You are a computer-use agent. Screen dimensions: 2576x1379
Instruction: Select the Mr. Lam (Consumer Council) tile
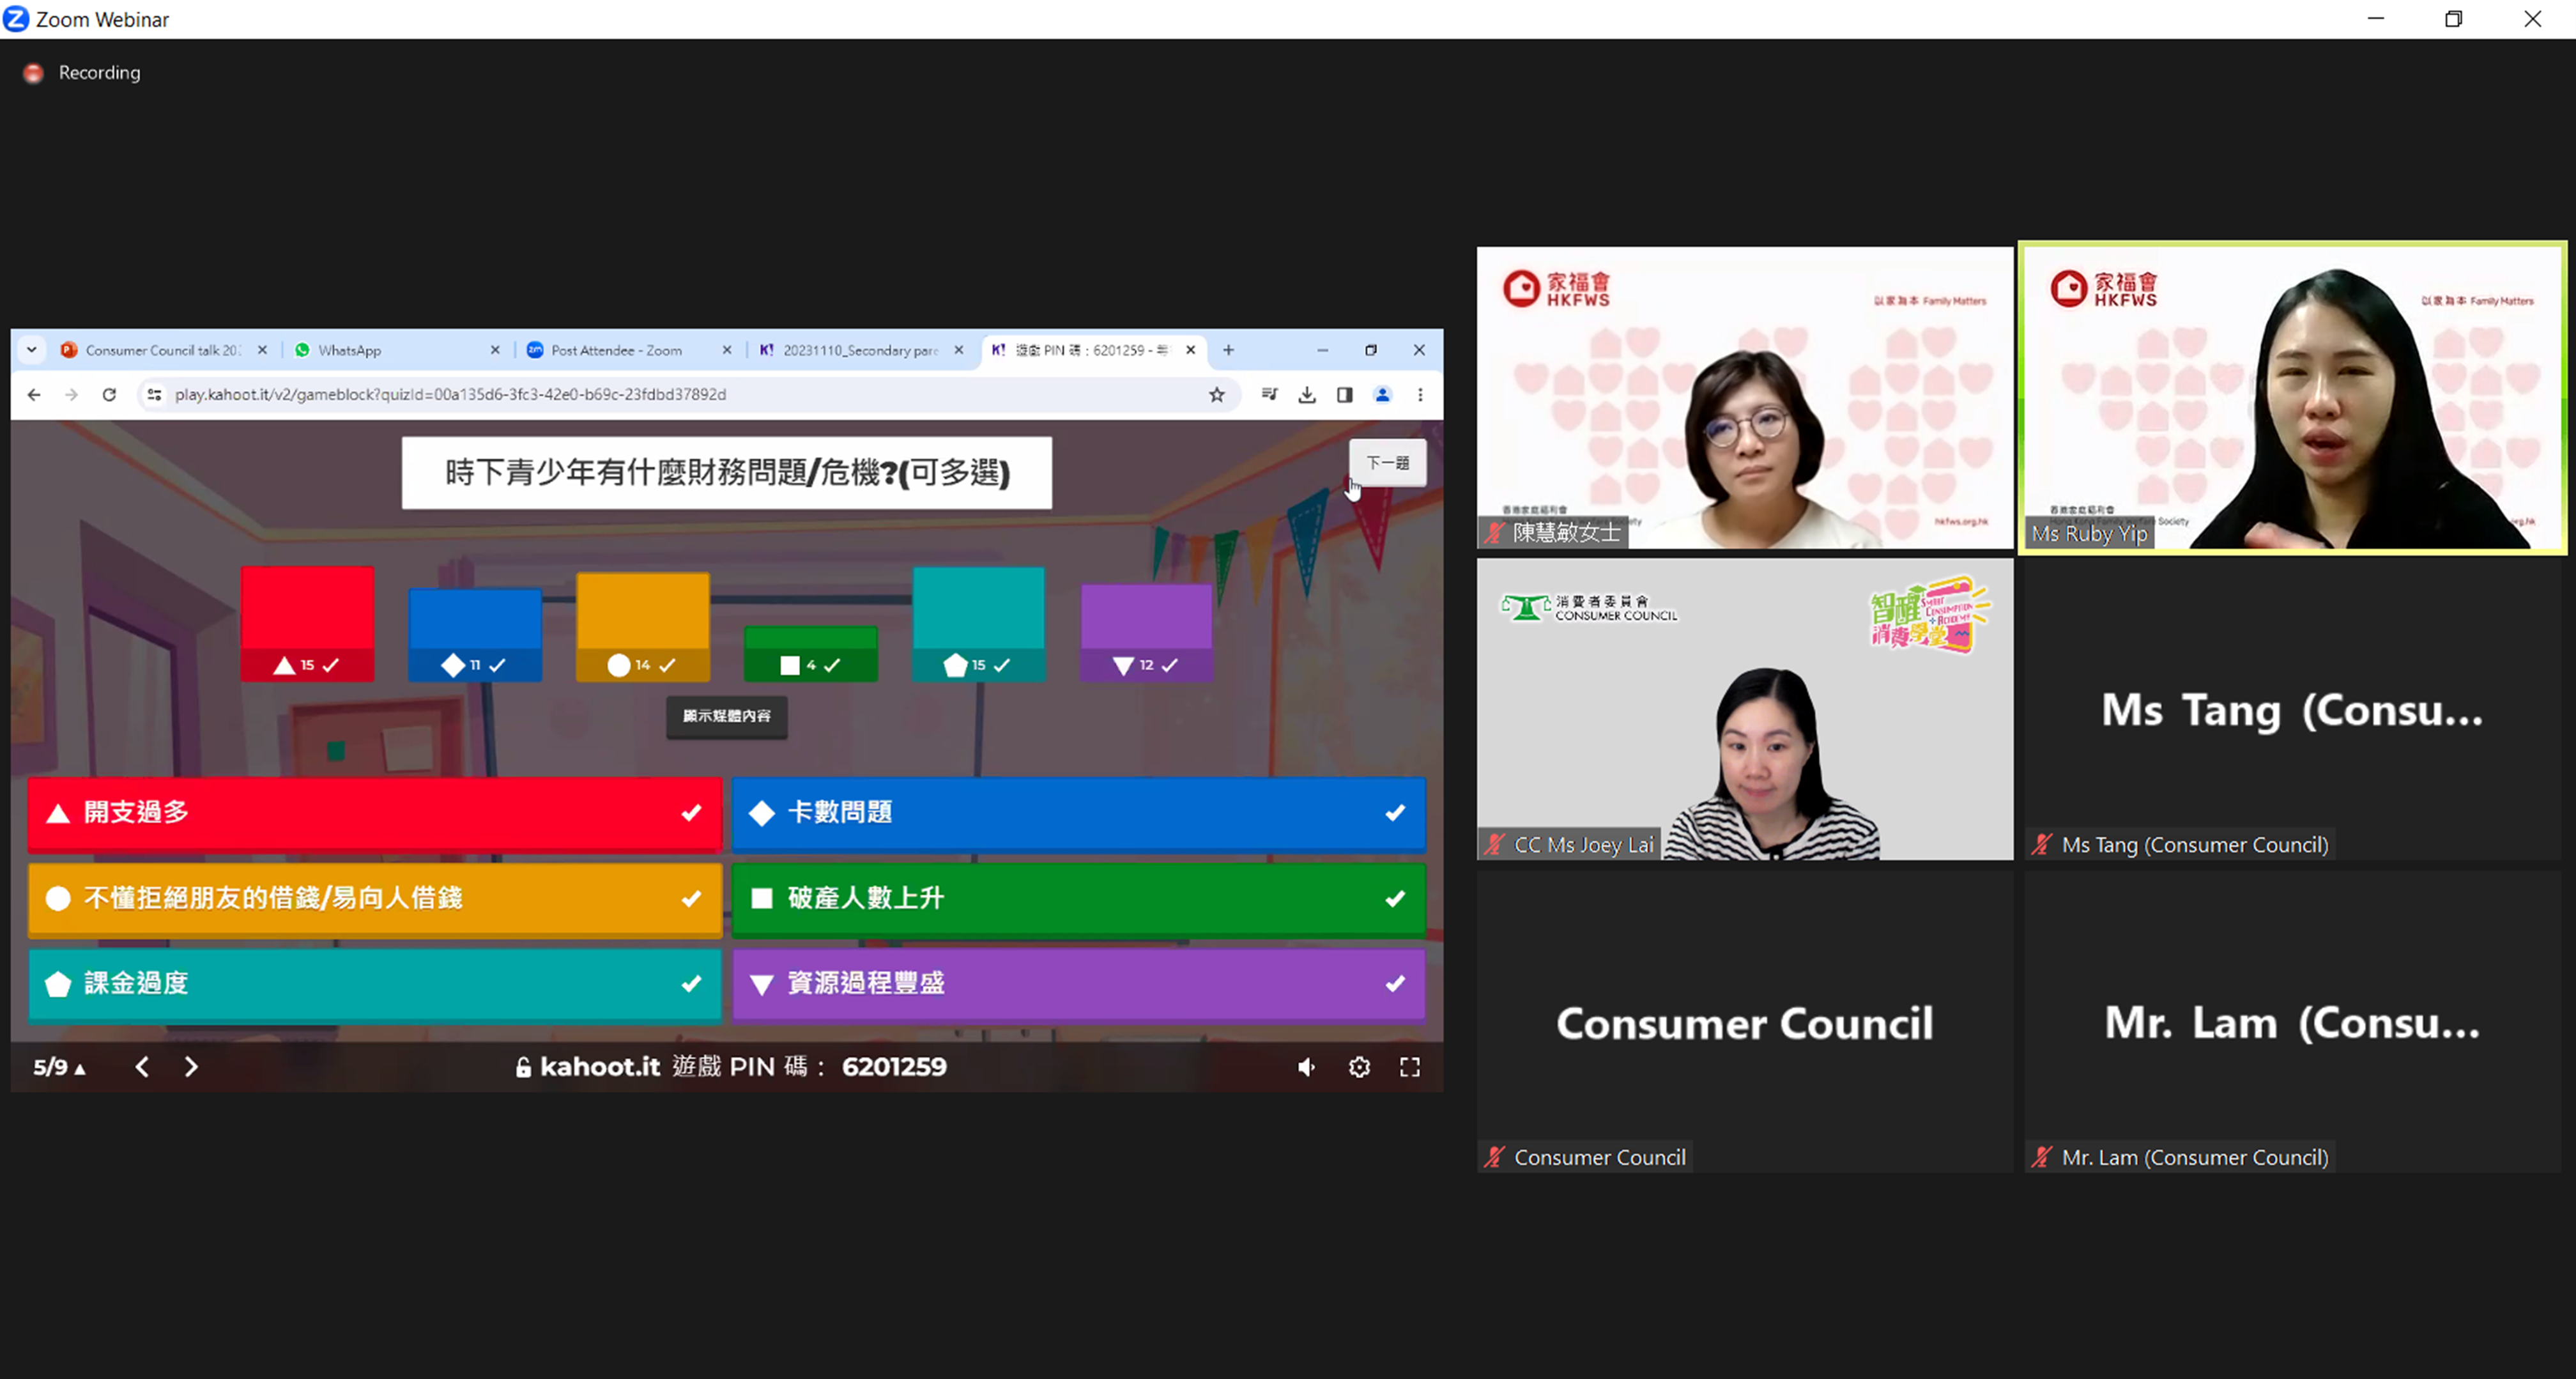pyautogui.click(x=2292, y=1022)
